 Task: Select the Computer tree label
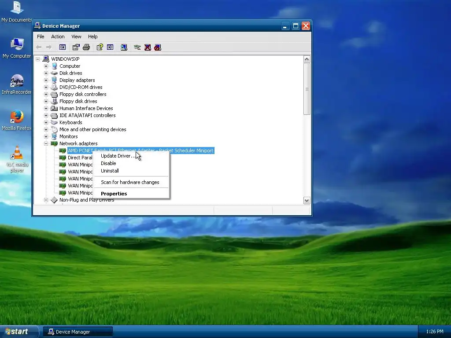click(70, 66)
